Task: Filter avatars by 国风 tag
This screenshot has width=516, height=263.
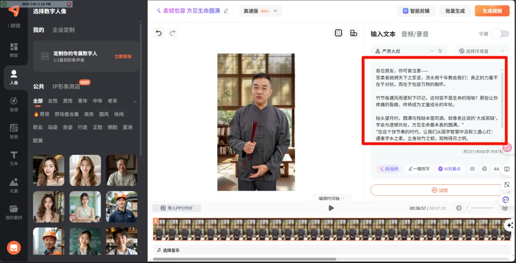Action: pyautogui.click(x=104, y=114)
